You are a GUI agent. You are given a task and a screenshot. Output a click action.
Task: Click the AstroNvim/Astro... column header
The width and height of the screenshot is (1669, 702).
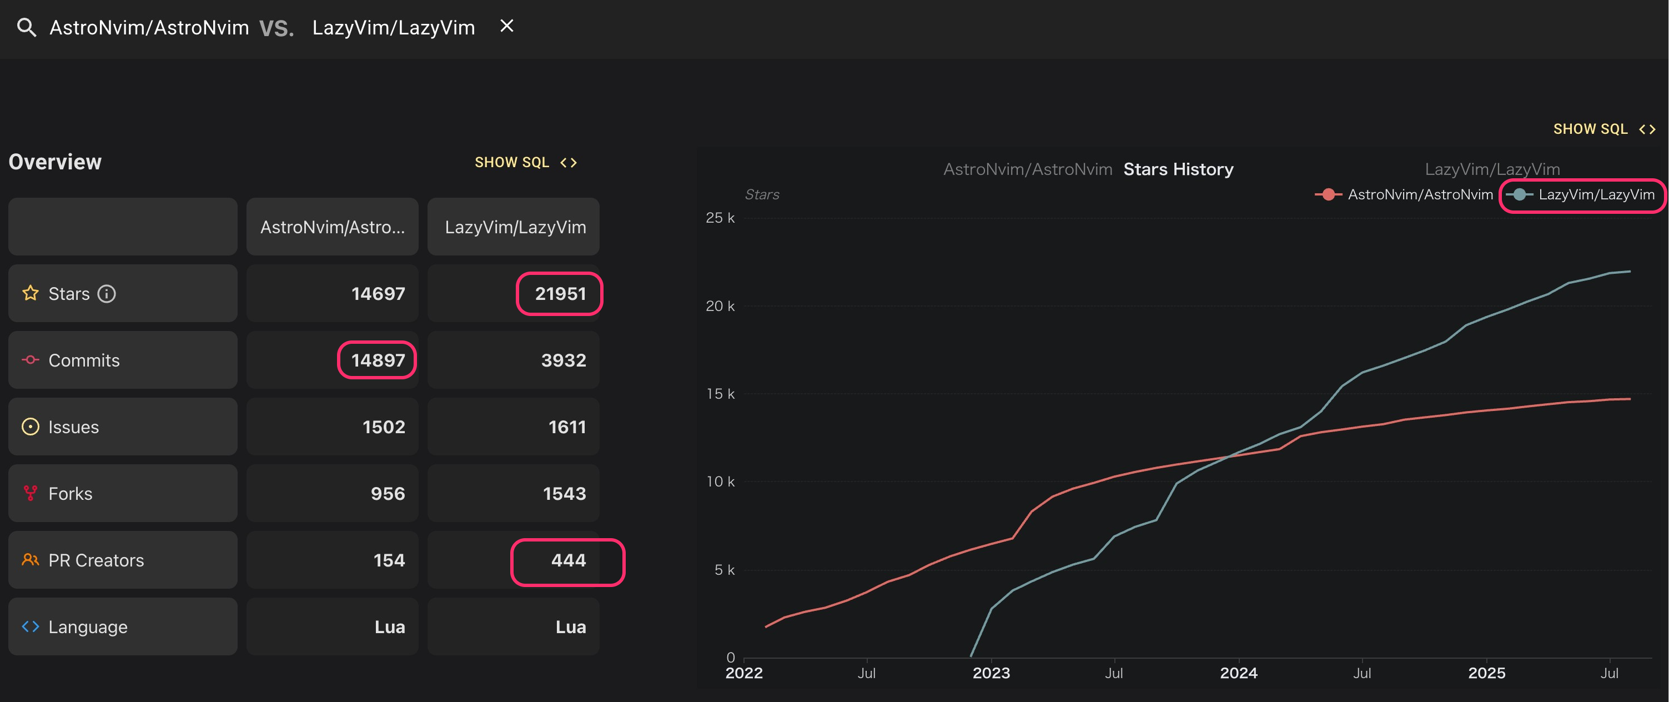click(333, 227)
